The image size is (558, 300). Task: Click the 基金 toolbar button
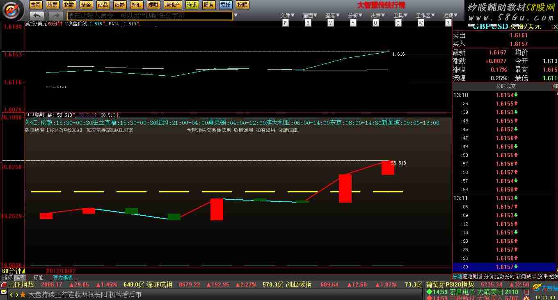pos(86,5)
